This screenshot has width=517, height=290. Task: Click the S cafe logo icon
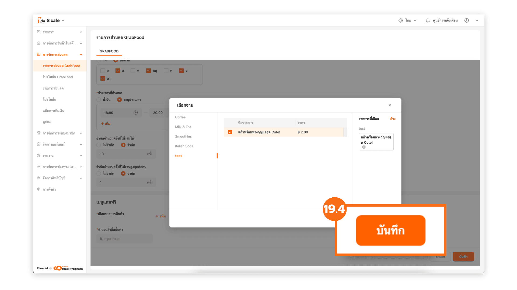[41, 20]
